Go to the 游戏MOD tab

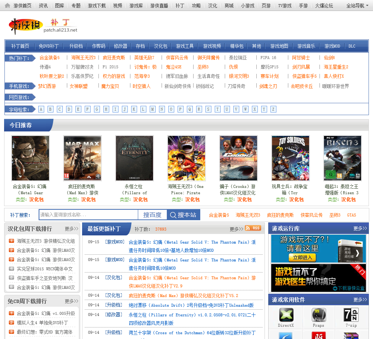[x=333, y=46]
